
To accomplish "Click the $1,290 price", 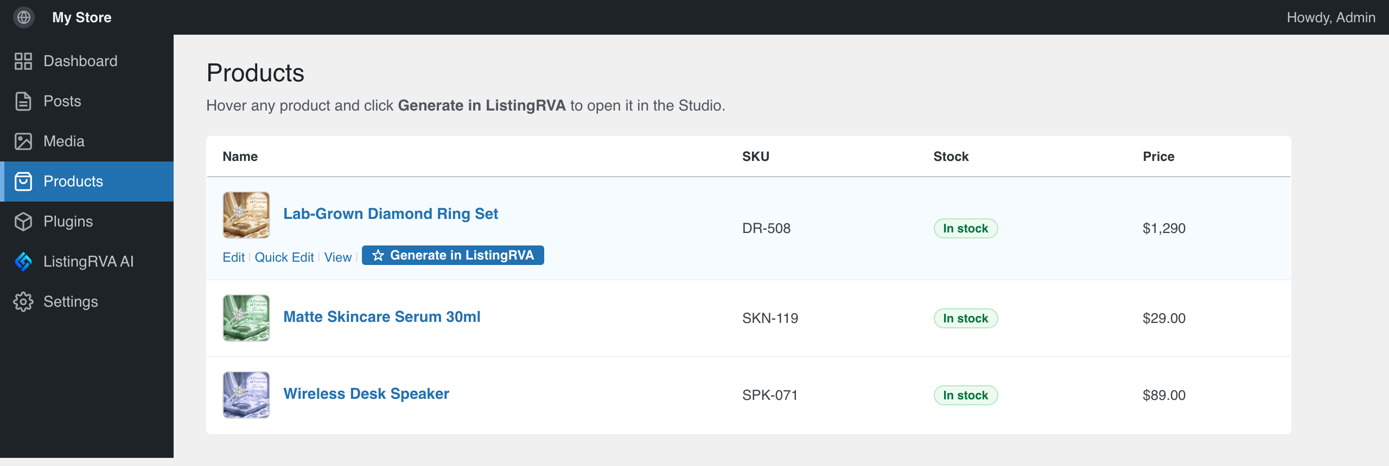I will coord(1164,228).
